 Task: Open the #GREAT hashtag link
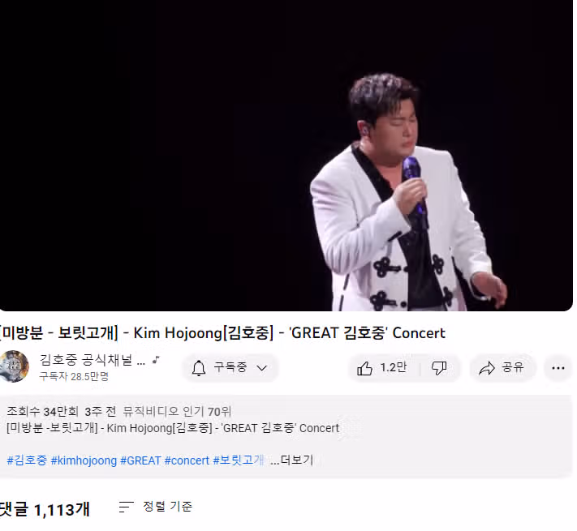pos(140,460)
